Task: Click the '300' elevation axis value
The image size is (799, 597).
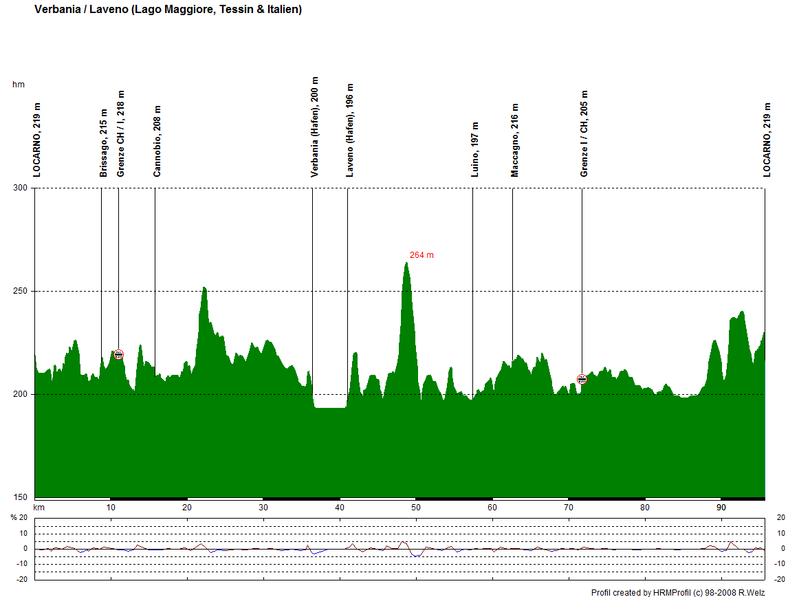Action: click(x=21, y=188)
